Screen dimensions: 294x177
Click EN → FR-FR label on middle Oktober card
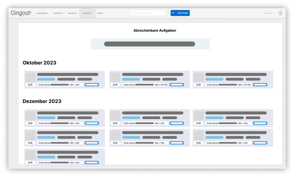(x=161, y=85)
